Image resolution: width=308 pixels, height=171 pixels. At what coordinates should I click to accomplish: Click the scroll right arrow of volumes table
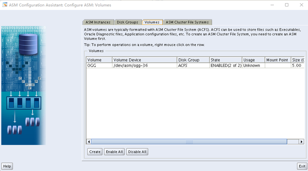pyautogui.click(x=302, y=141)
